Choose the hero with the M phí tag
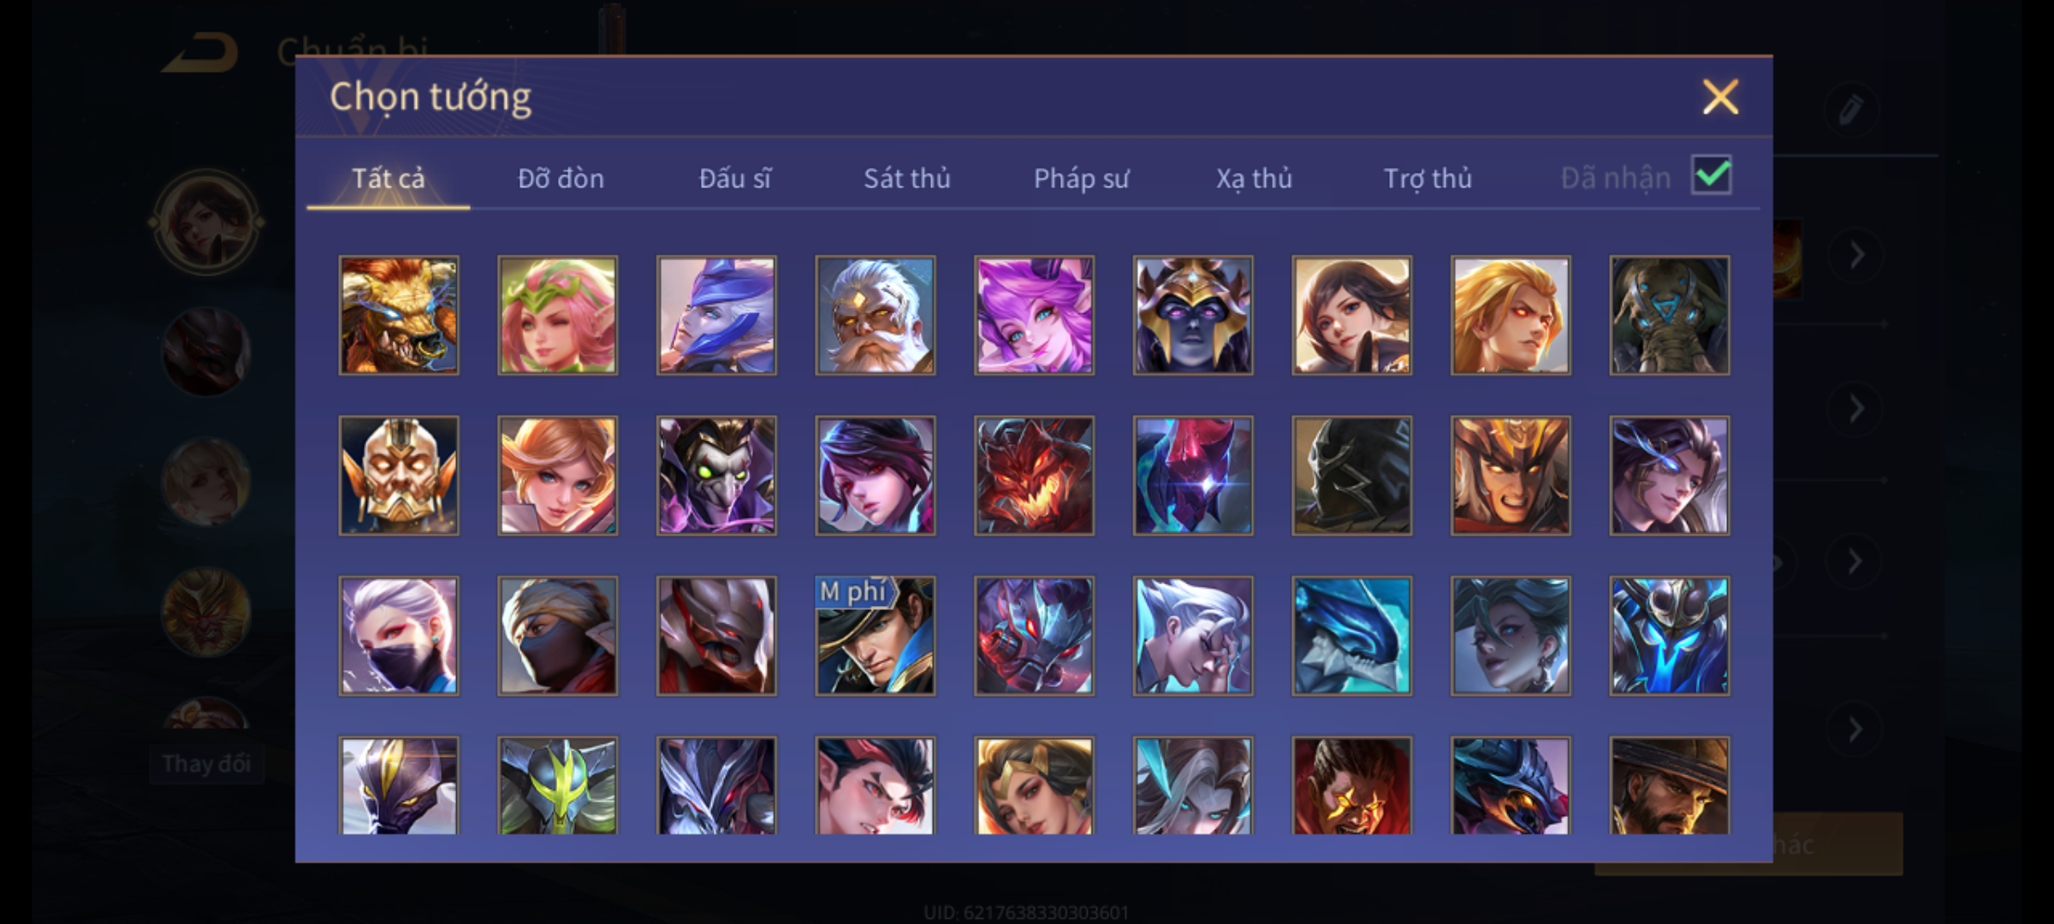The width and height of the screenshot is (2054, 924). point(876,636)
